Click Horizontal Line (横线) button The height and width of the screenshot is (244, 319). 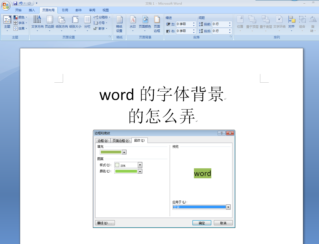(105, 223)
